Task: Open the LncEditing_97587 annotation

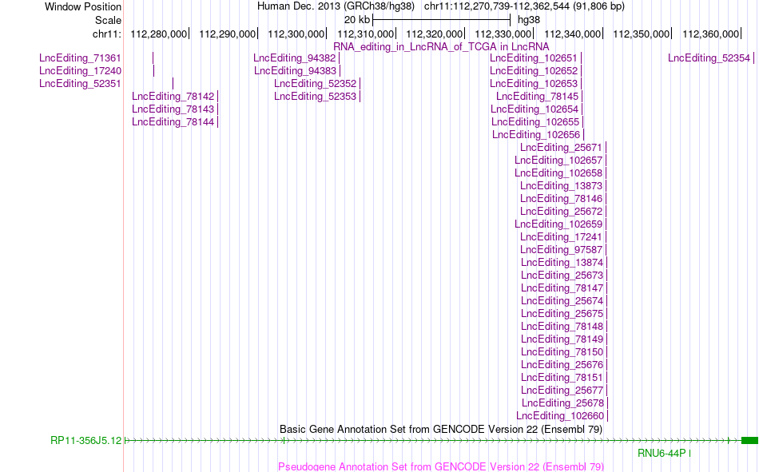Action: coord(562,250)
